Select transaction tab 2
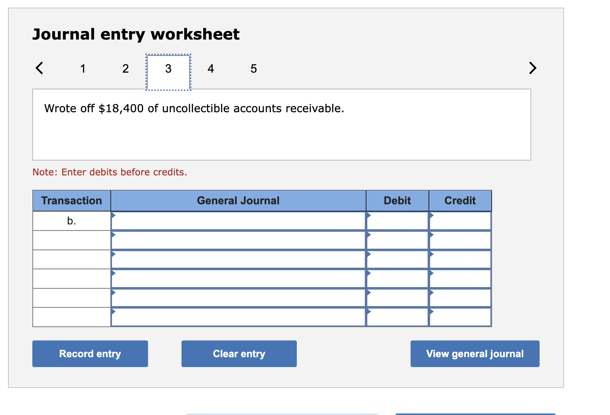Screen dimensions: 610x415 click(125, 69)
